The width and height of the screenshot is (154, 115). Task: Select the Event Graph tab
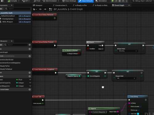[x=118, y=5]
